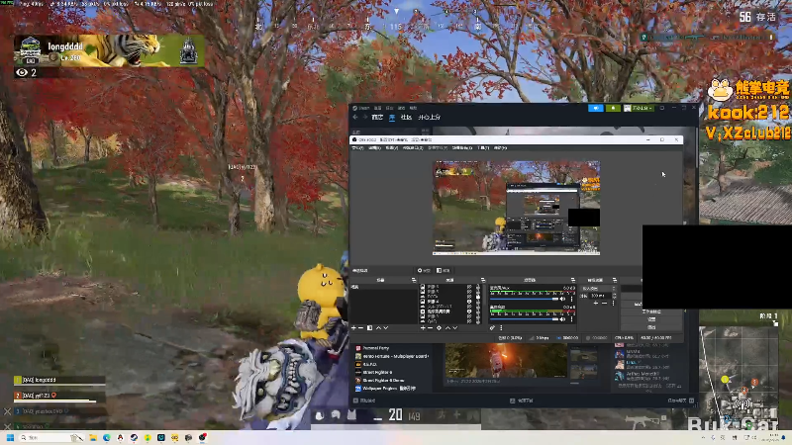792x445 pixels.
Task: Add a new source in OBS Sources panel
Action: point(423,328)
